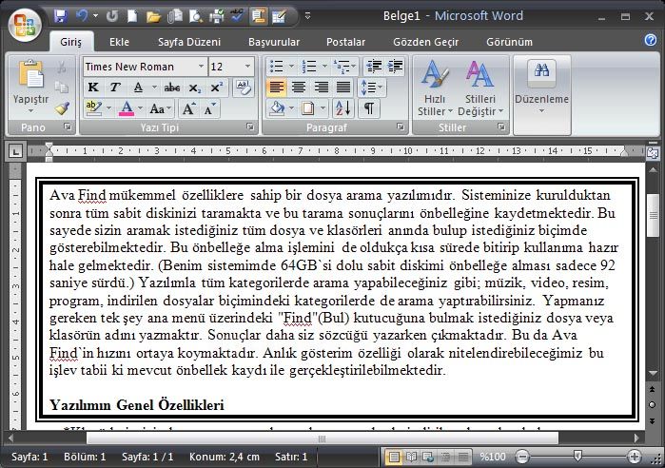Image resolution: width=665 pixels, height=468 pixels.
Task: Redo action in Quick Access Toolbar
Action: pyautogui.click(x=112, y=16)
